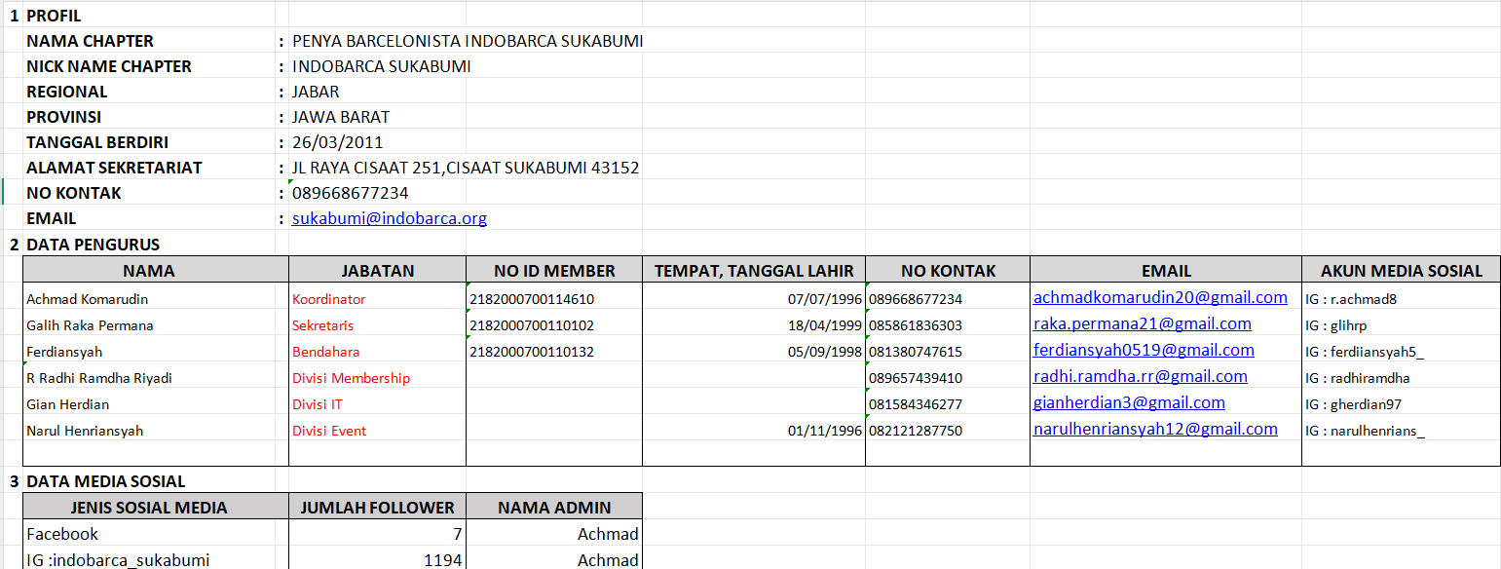Select the NAMA column header
Viewport: 1501px width, 569px height.
(156, 271)
